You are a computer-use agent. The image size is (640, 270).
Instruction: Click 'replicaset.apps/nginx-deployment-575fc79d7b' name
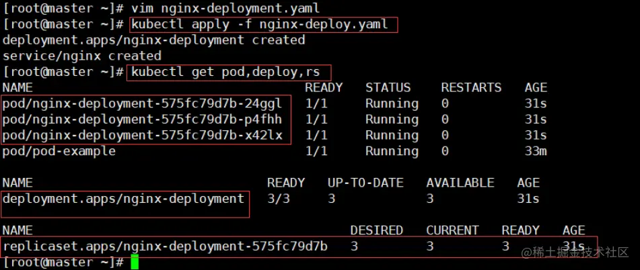pyautogui.click(x=165, y=246)
